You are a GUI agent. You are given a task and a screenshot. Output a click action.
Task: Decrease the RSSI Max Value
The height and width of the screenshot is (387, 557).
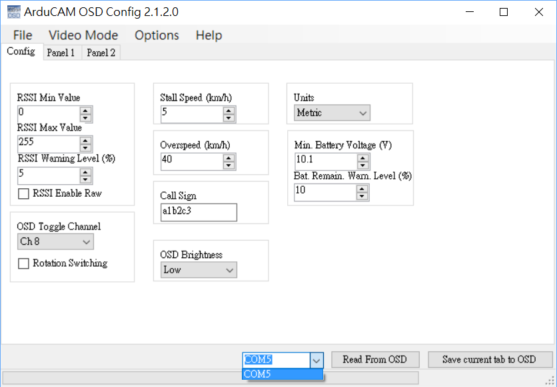(x=85, y=148)
